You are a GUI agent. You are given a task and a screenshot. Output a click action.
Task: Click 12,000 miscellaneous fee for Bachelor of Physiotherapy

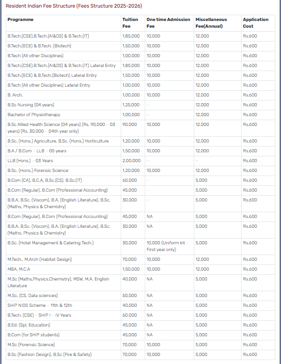pyautogui.click(x=202, y=115)
